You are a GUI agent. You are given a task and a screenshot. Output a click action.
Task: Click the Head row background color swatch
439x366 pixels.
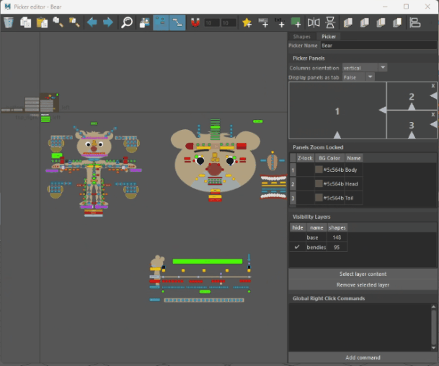click(x=319, y=183)
